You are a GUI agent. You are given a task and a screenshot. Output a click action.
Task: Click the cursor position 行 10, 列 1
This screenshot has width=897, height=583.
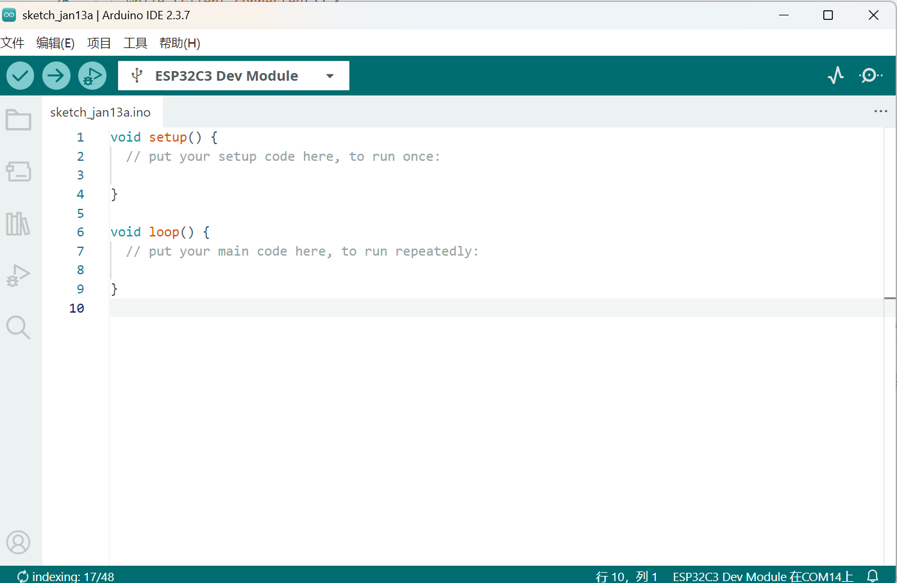click(x=626, y=577)
